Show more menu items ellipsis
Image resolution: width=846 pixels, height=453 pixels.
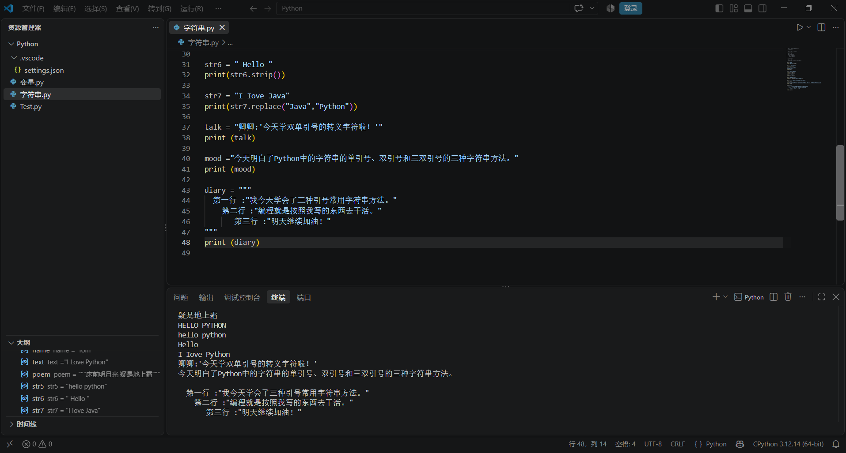218,8
